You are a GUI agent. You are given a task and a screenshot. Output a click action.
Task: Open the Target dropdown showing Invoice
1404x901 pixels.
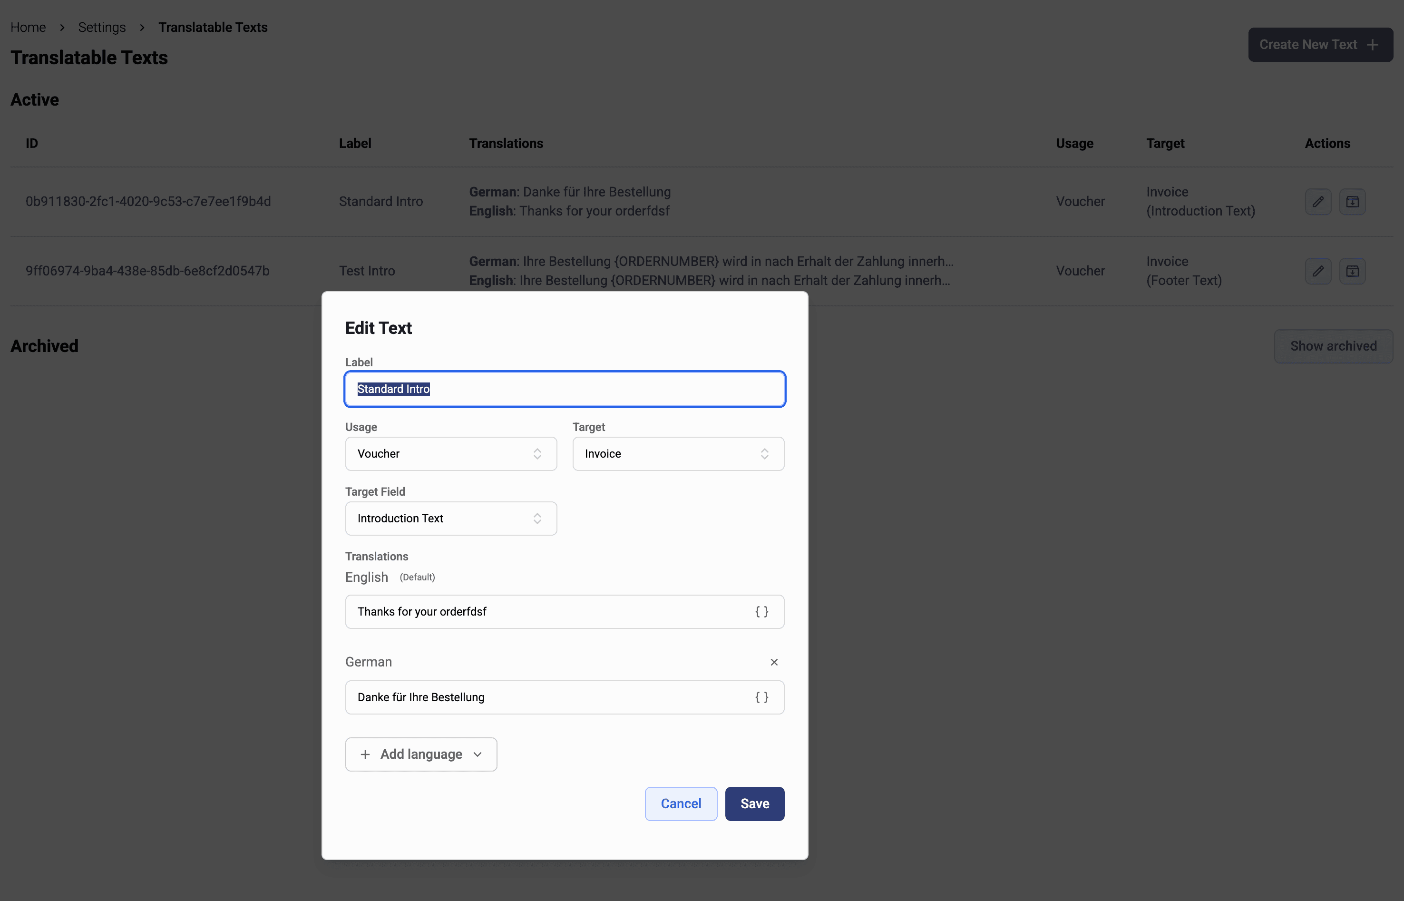678,453
